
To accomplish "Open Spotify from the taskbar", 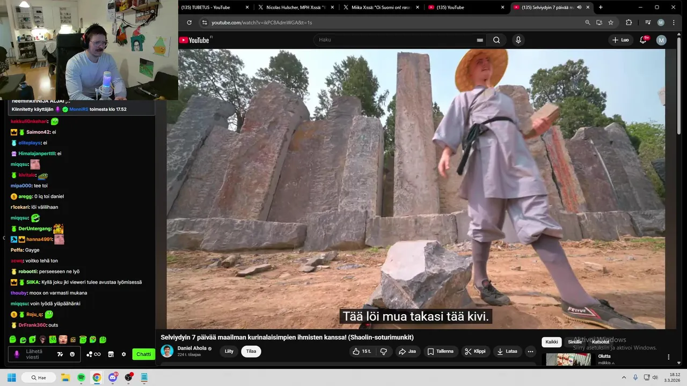I will click(x=81, y=377).
